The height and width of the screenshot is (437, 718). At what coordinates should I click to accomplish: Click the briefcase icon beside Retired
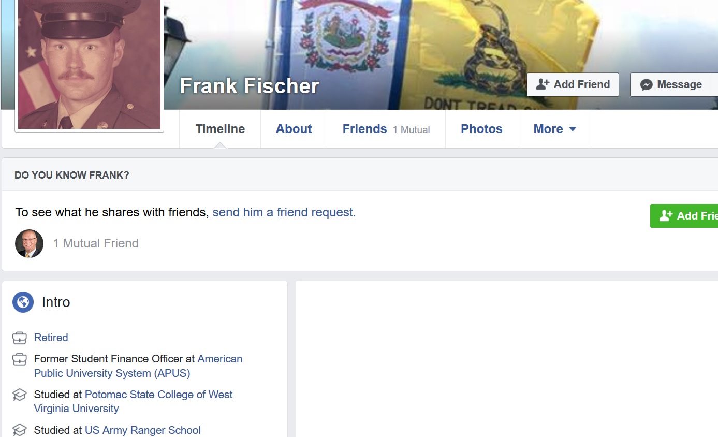[19, 338]
